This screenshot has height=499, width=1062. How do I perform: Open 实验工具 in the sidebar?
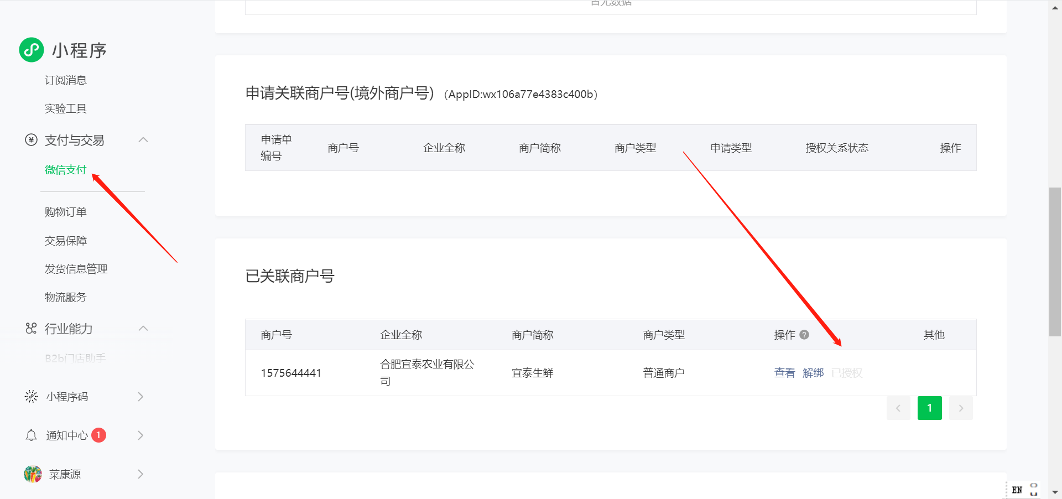tap(66, 108)
